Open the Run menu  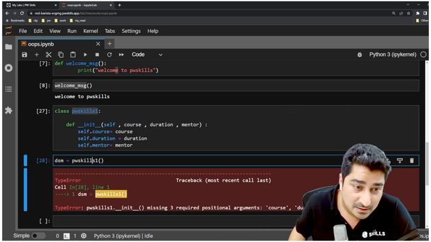point(72,31)
